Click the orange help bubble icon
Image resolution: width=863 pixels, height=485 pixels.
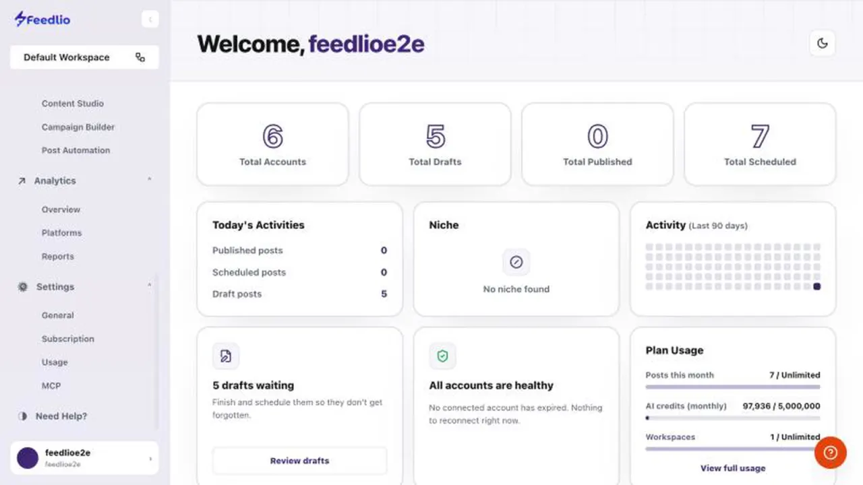[830, 453]
